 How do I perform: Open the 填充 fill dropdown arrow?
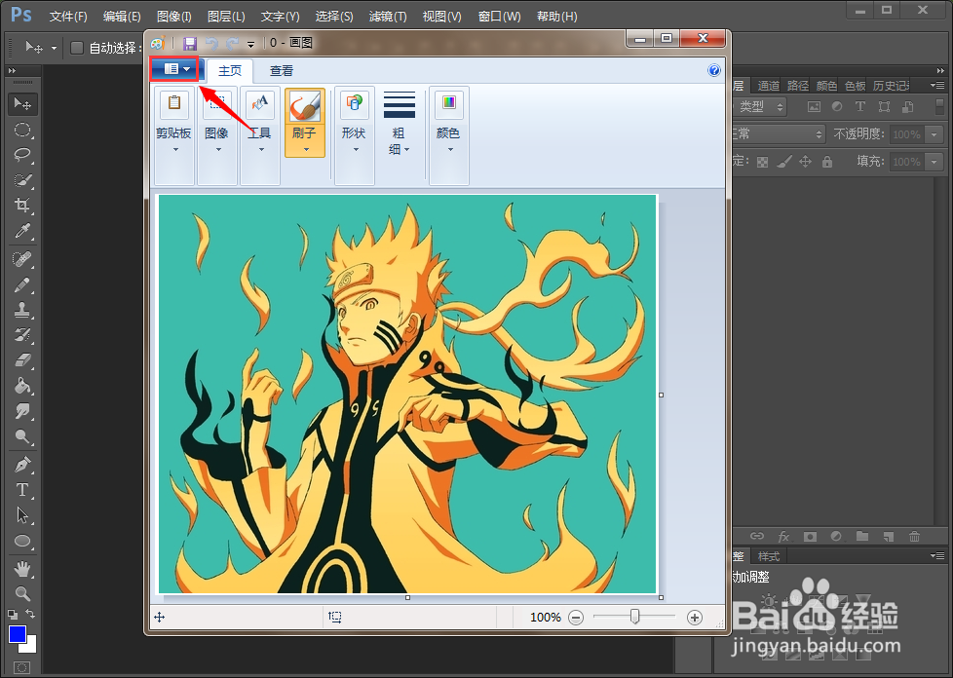tap(934, 162)
